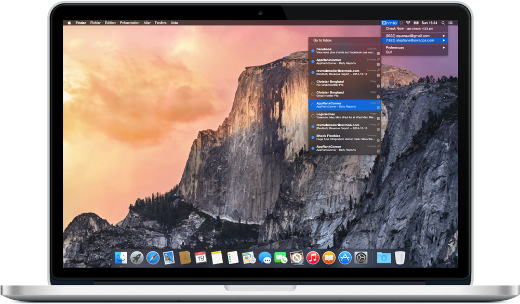
Task: Open Messages from the dock
Action: [x=265, y=257]
